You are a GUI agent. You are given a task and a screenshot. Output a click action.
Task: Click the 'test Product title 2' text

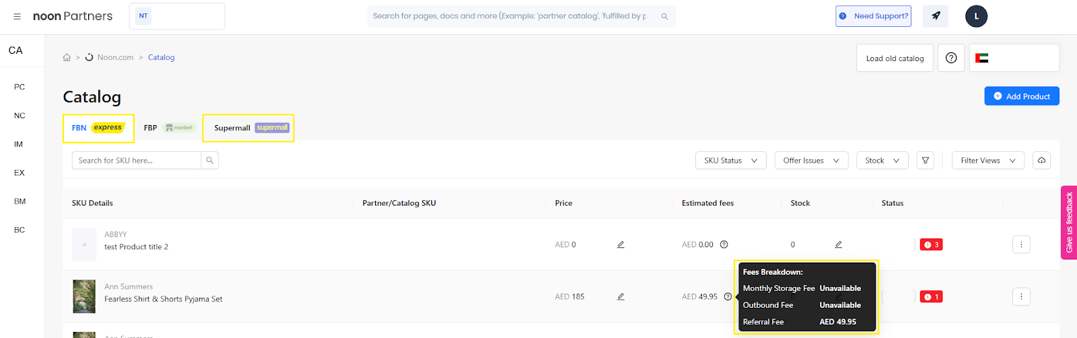tap(136, 247)
